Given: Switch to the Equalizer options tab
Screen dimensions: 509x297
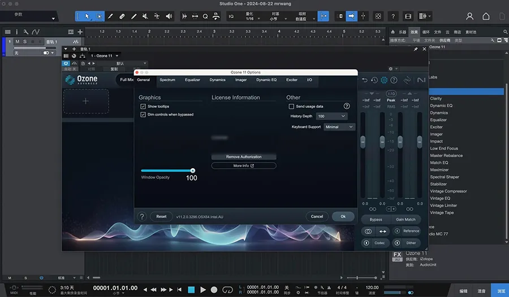Looking at the screenshot, I should click(x=192, y=80).
